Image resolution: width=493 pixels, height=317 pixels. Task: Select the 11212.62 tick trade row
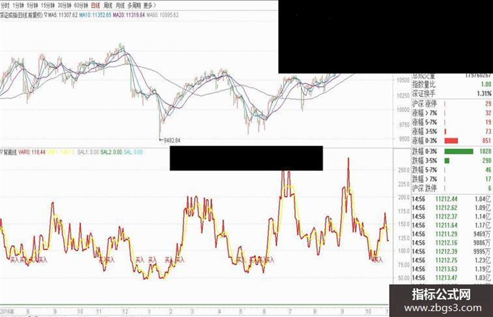pos(451,208)
